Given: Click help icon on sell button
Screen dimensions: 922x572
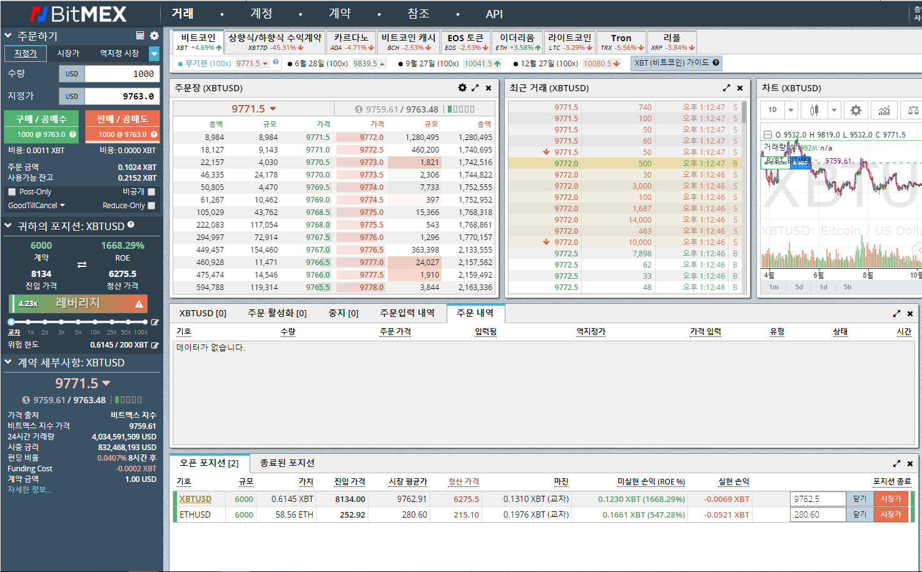Looking at the screenshot, I should (154, 134).
